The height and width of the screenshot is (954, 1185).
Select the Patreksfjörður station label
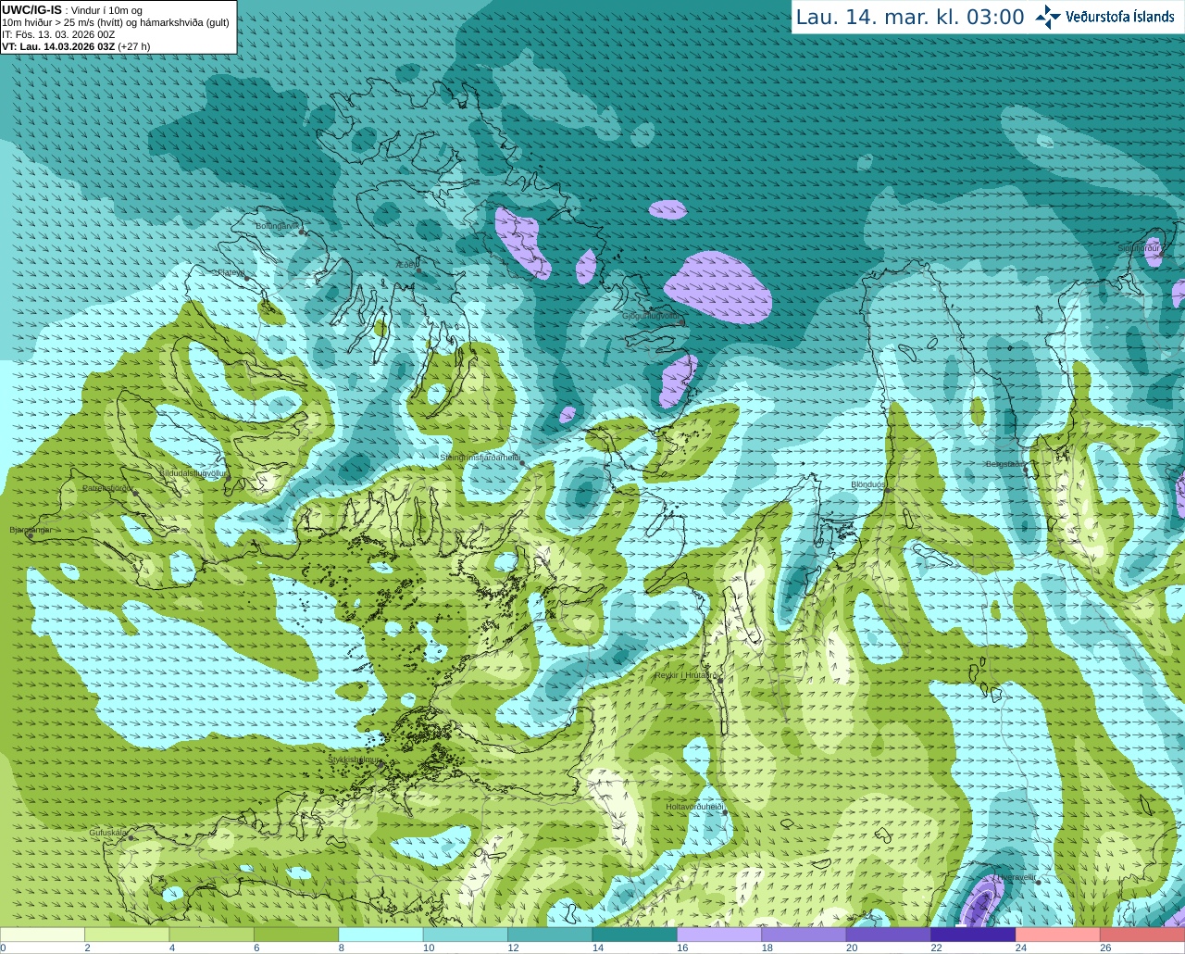107,487
